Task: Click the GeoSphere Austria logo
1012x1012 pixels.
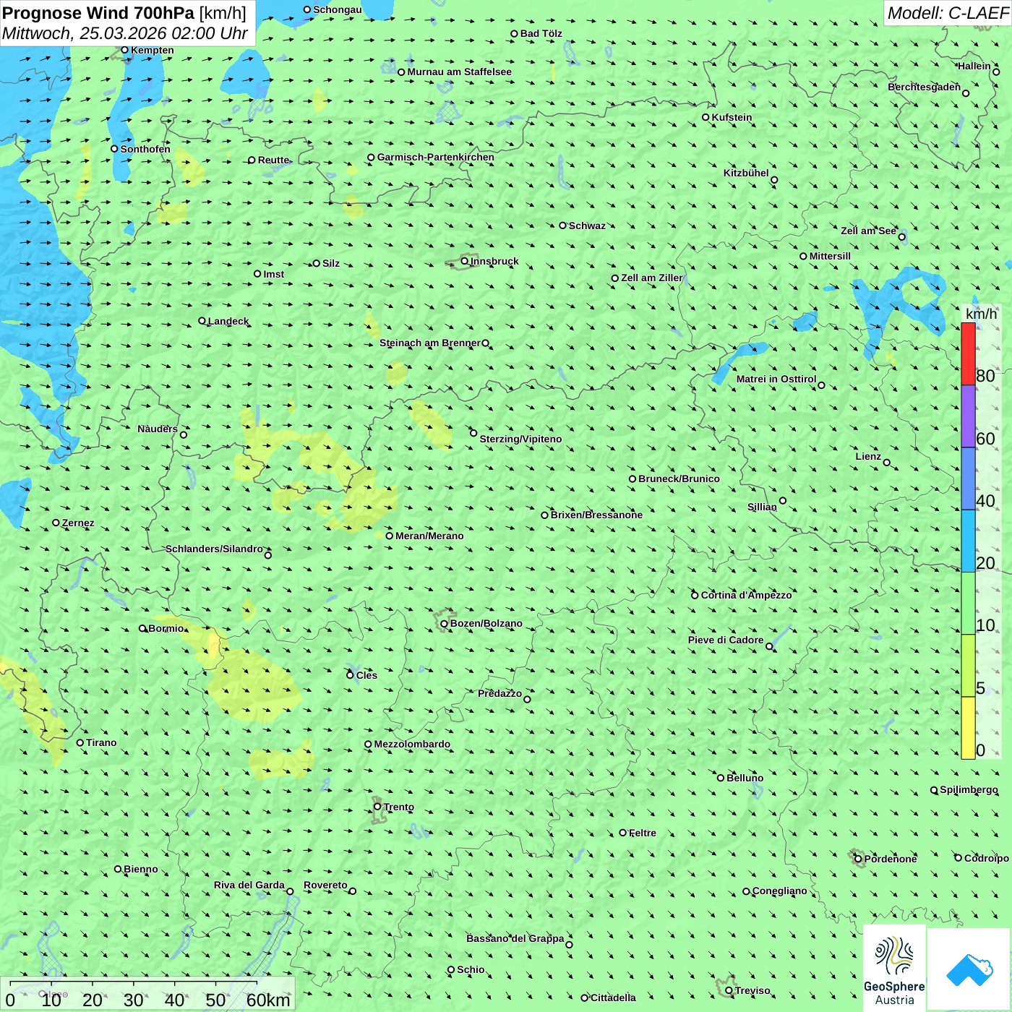Action: 894,968
